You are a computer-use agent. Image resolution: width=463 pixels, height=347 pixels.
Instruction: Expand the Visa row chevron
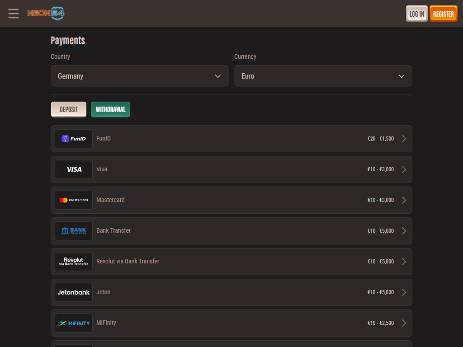404,169
